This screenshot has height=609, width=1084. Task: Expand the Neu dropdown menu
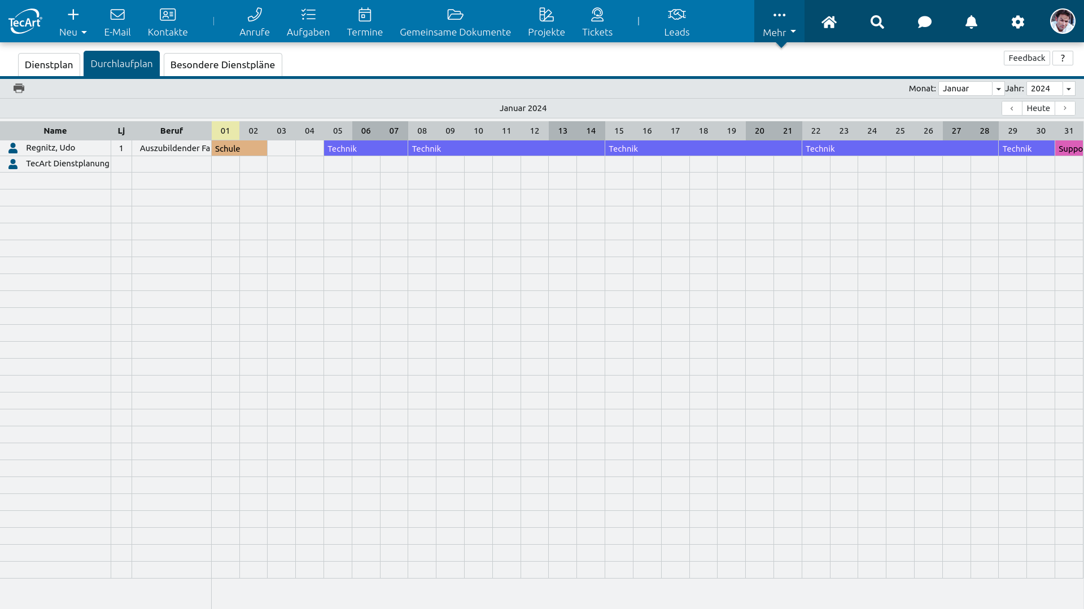tap(73, 23)
